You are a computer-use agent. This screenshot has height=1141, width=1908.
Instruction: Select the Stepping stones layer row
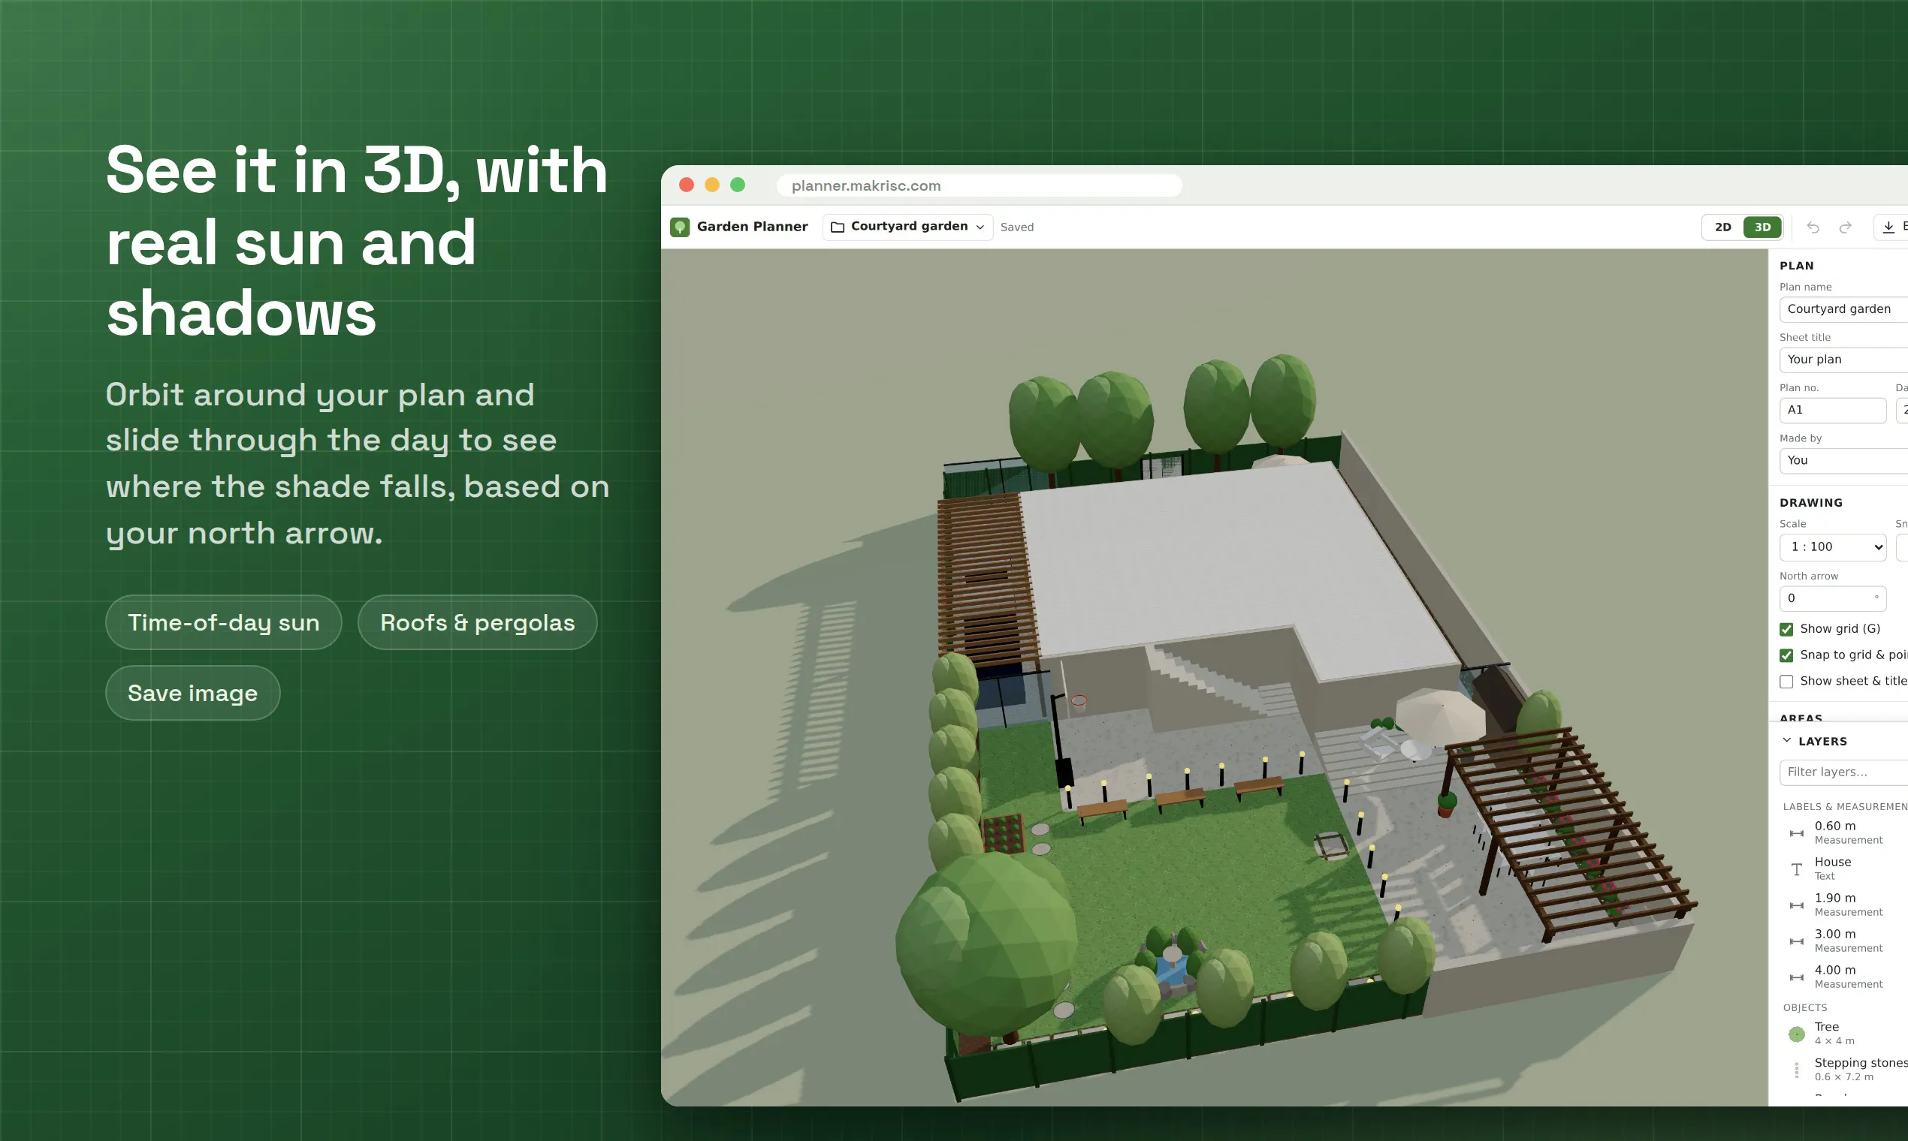(x=1844, y=1070)
